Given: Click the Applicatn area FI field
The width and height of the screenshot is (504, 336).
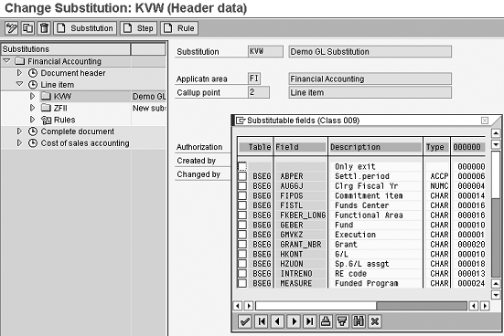Looking at the screenshot, I should tap(254, 79).
